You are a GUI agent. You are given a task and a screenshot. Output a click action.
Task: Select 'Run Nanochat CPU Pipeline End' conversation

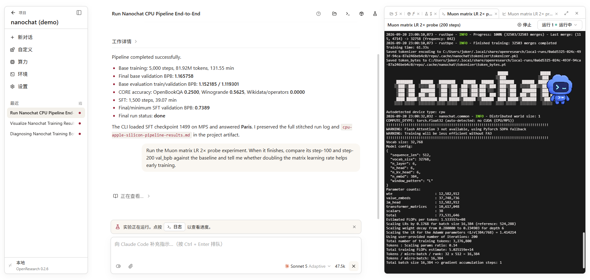[46, 113]
